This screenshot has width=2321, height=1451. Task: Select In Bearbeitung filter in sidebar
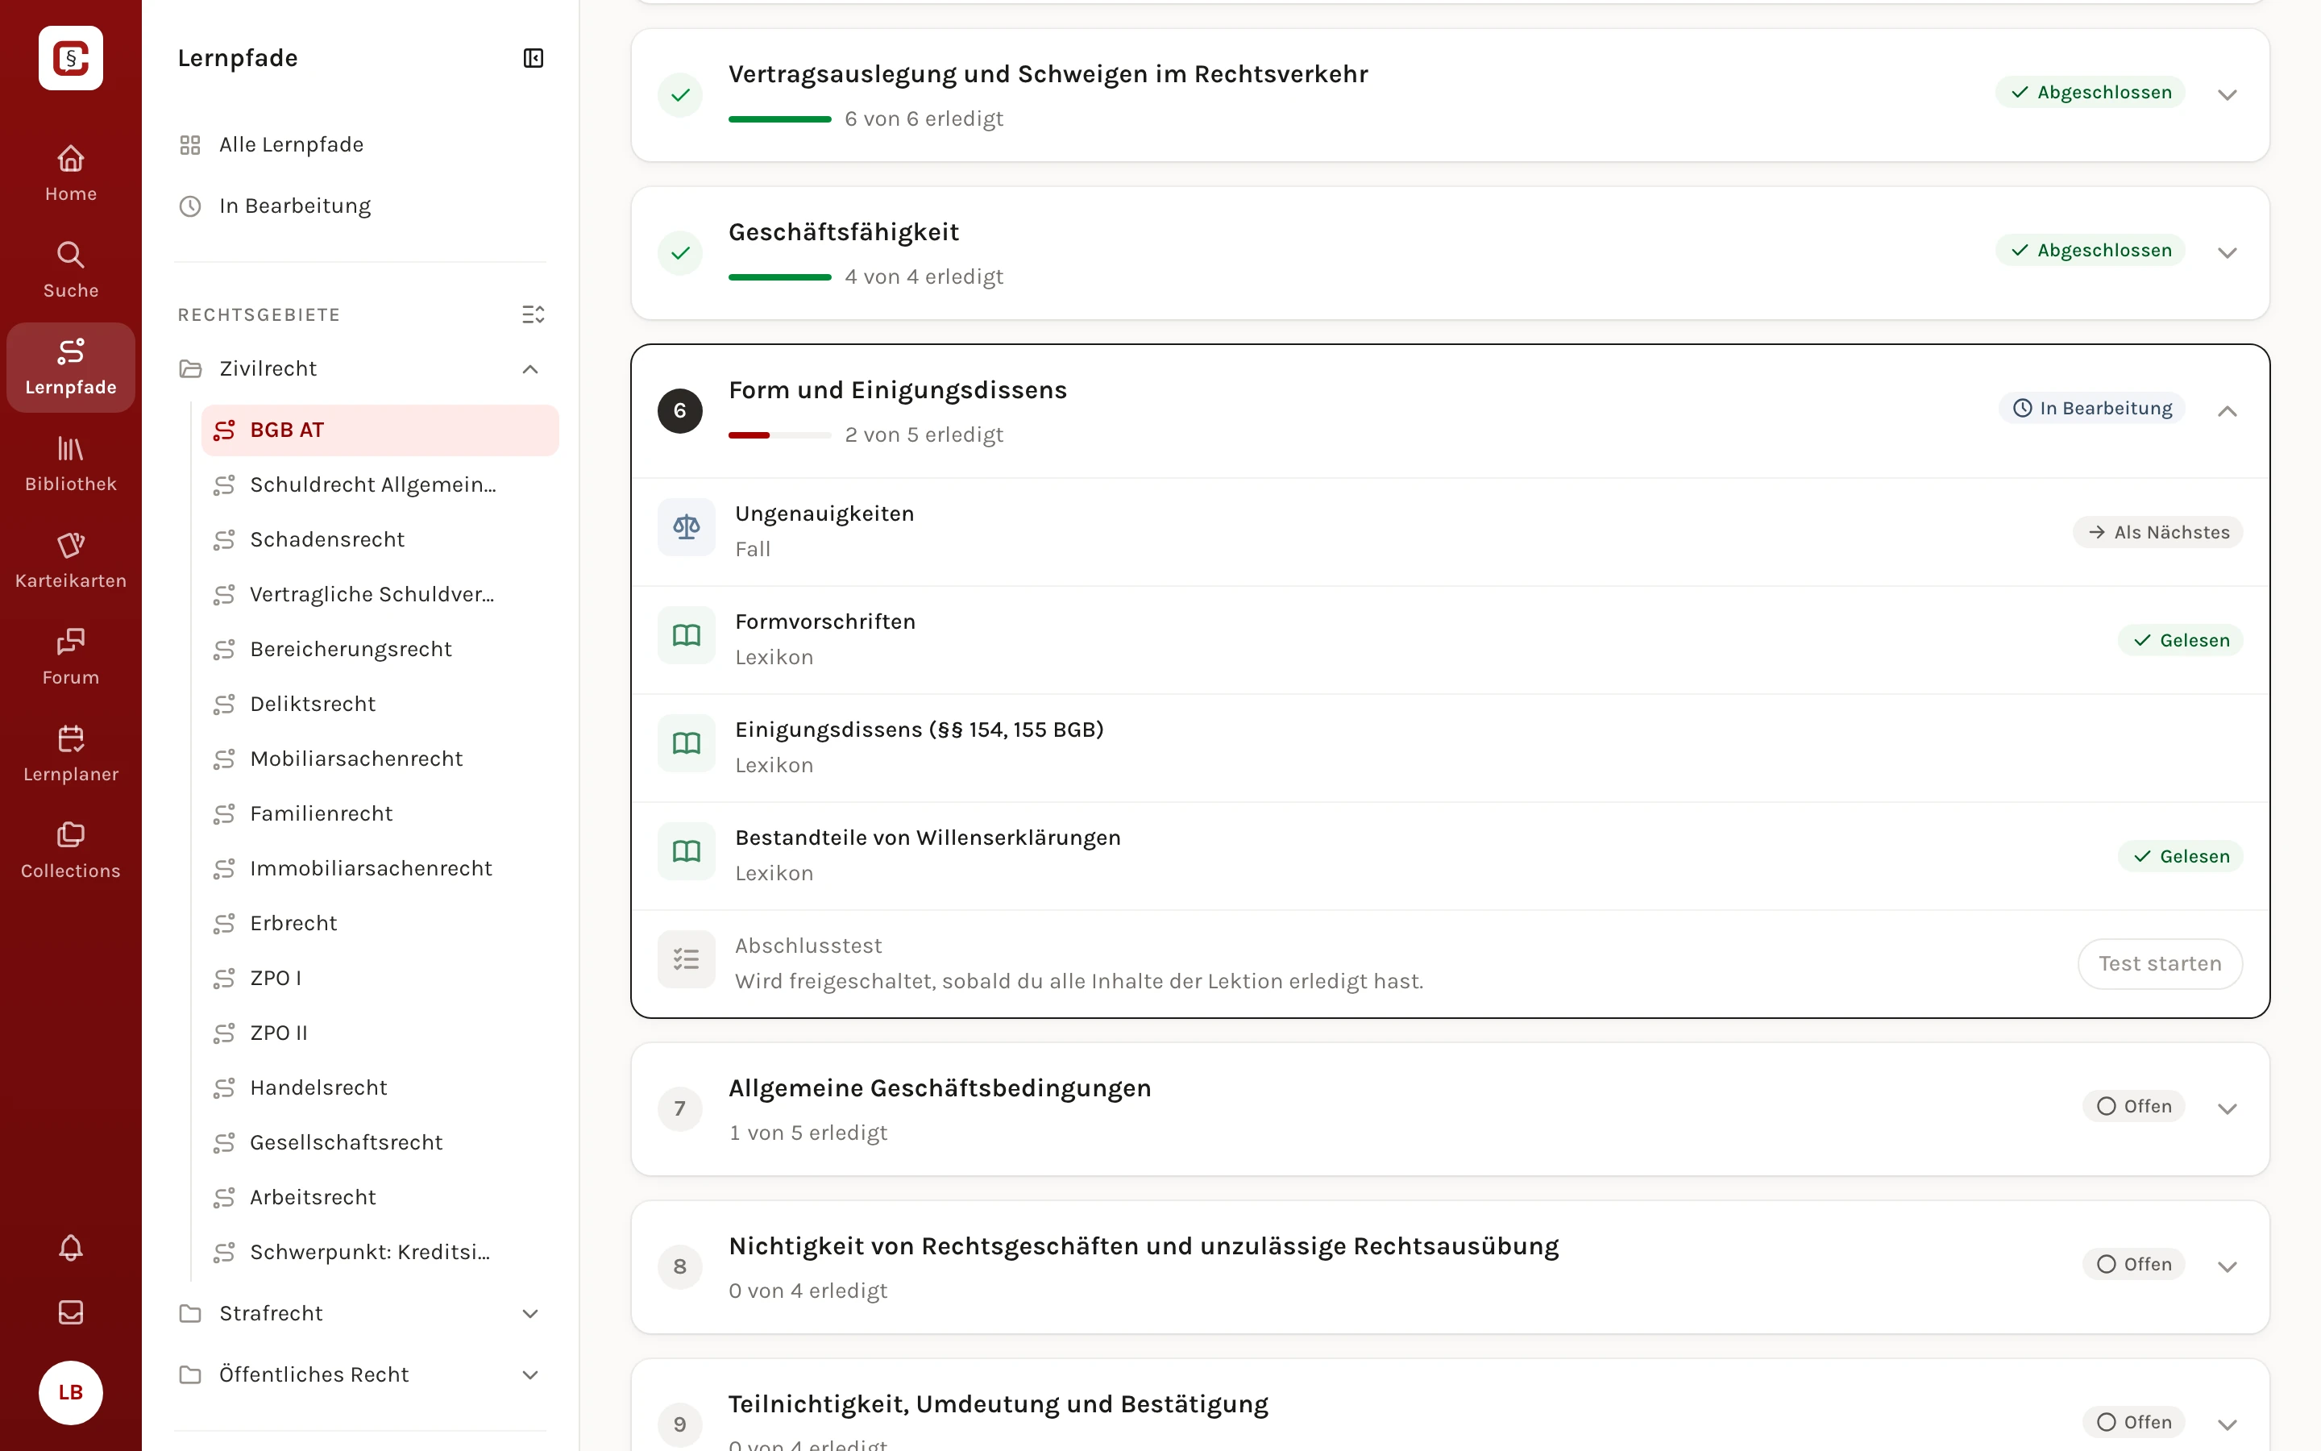click(360, 206)
